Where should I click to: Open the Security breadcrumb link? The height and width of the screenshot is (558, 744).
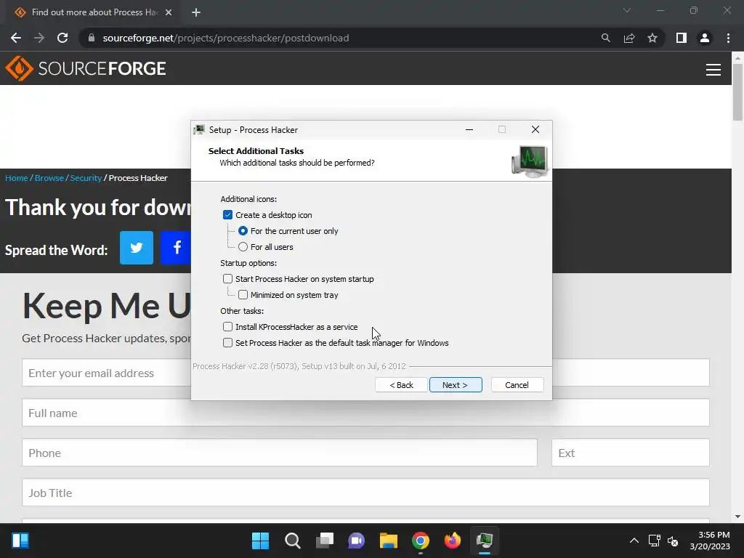pyautogui.click(x=86, y=178)
